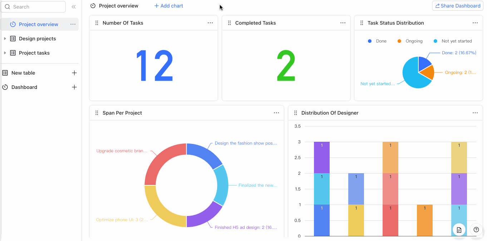This screenshot has width=487, height=241.
Task: Toggle the Not yet started legend entry
Action: tap(453, 41)
